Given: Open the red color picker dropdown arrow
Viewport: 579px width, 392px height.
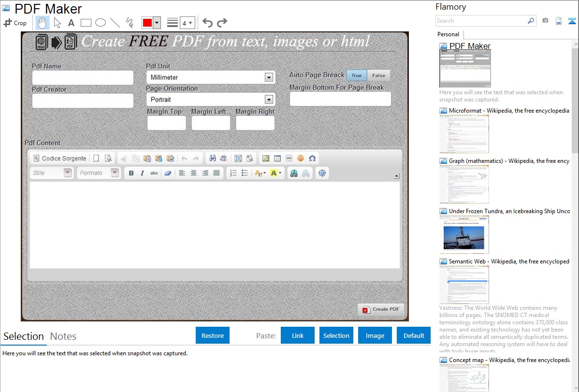Looking at the screenshot, I should pyautogui.click(x=157, y=23).
